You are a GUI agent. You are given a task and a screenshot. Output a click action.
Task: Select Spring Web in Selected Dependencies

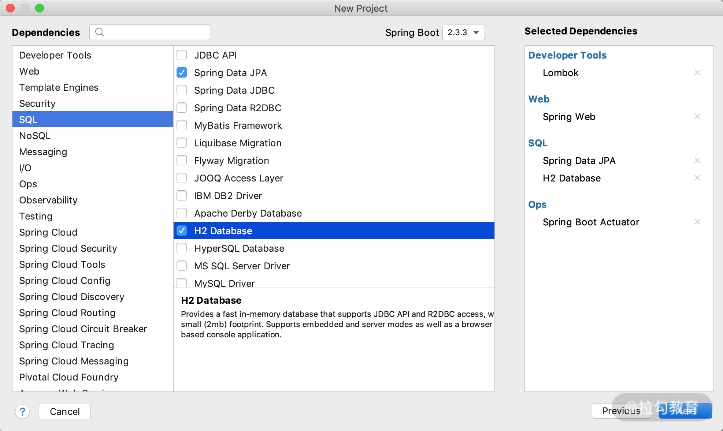569,117
